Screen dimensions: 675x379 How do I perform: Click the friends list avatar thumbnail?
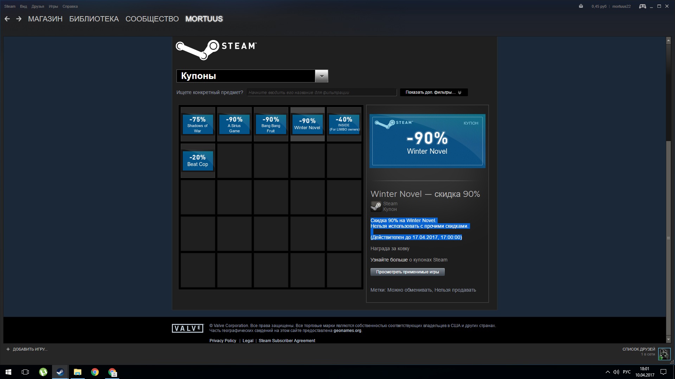tap(664, 354)
